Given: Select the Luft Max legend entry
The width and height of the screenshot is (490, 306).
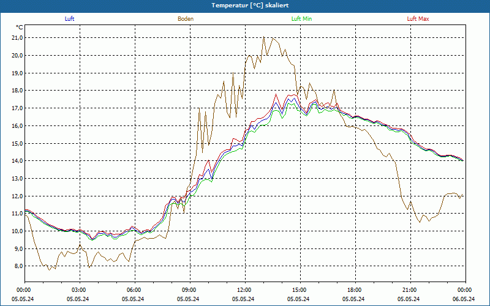Looking at the screenshot, I should tap(418, 19).
